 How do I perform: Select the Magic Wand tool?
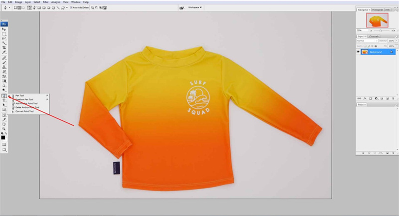coord(4,43)
